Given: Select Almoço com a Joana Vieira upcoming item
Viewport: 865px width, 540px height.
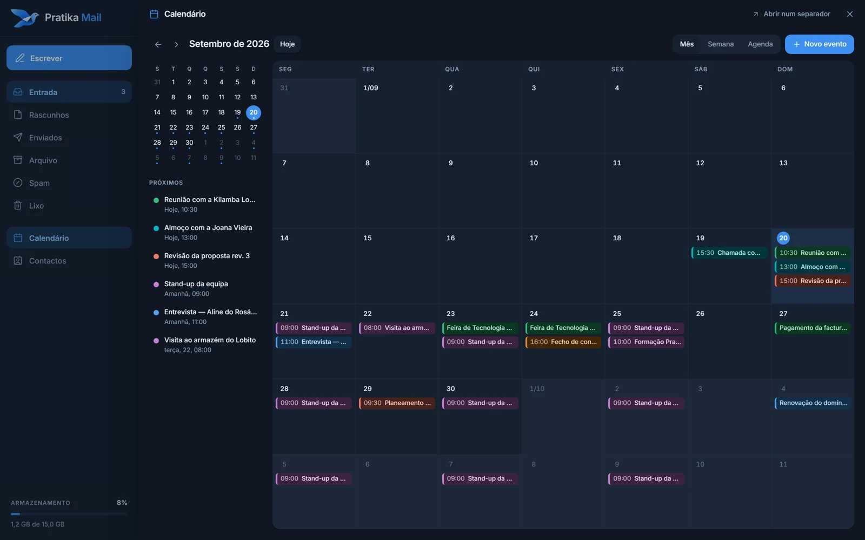Looking at the screenshot, I should (205, 232).
